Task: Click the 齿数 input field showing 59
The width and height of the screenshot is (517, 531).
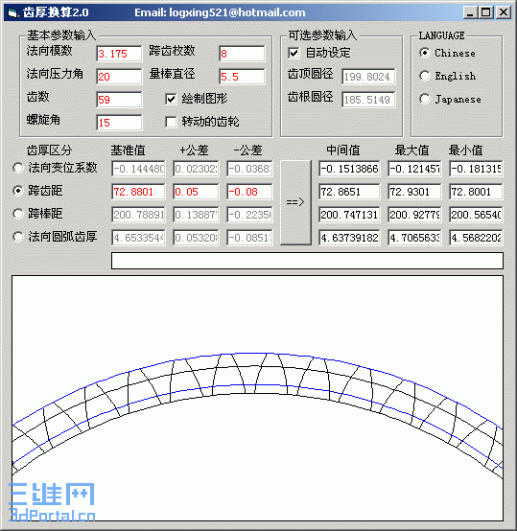Action: pyautogui.click(x=119, y=100)
